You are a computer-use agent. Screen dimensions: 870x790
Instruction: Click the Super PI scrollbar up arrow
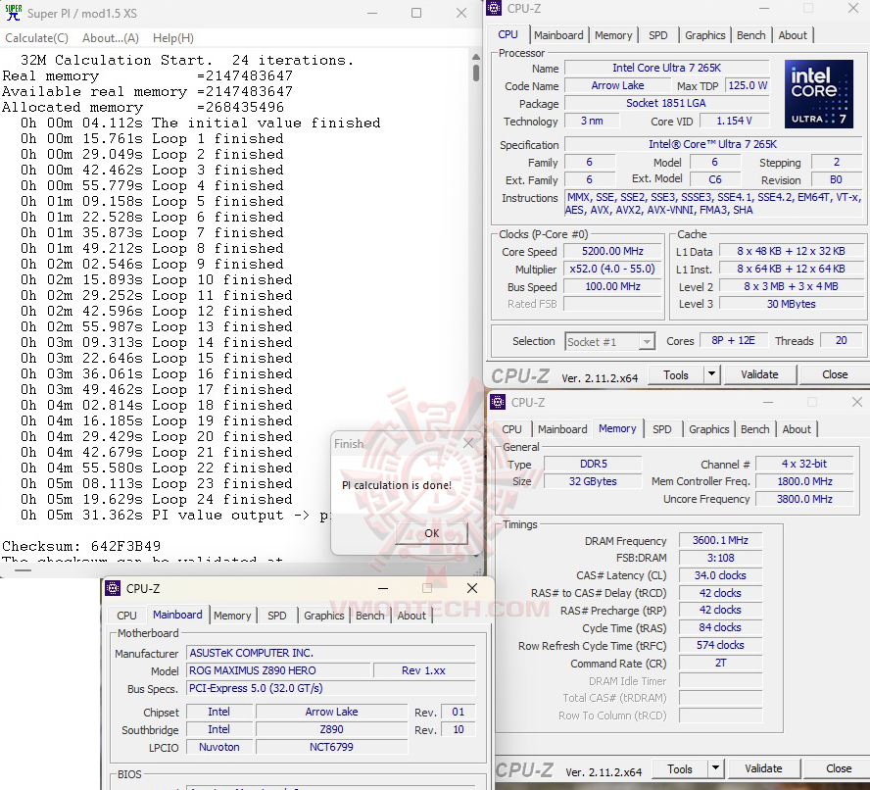(x=476, y=57)
